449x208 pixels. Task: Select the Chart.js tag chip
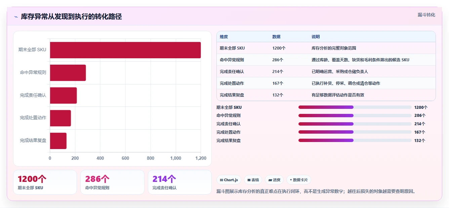coord(229,180)
